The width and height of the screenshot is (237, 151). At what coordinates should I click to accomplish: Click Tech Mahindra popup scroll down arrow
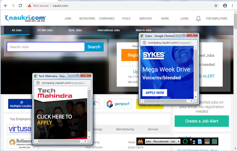click(89, 137)
